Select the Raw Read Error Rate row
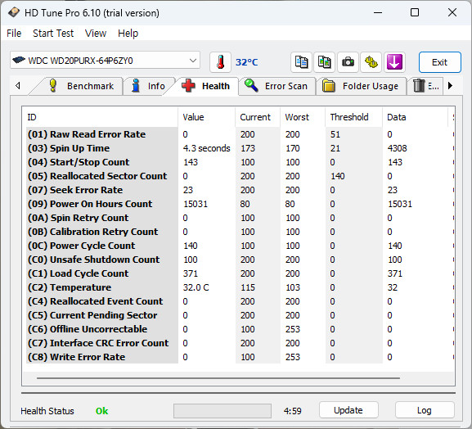This screenshot has width=472, height=429. pyautogui.click(x=240, y=134)
